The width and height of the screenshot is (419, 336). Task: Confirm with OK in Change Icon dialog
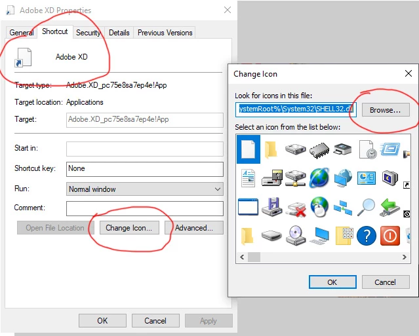(332, 282)
